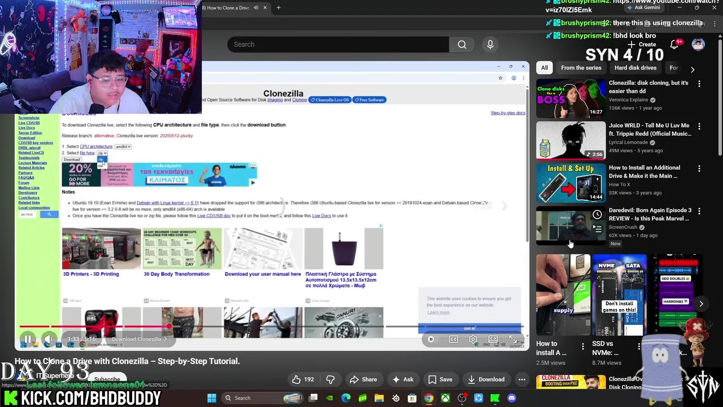
Task: Open more actions menu beside Download
Action: (522, 379)
